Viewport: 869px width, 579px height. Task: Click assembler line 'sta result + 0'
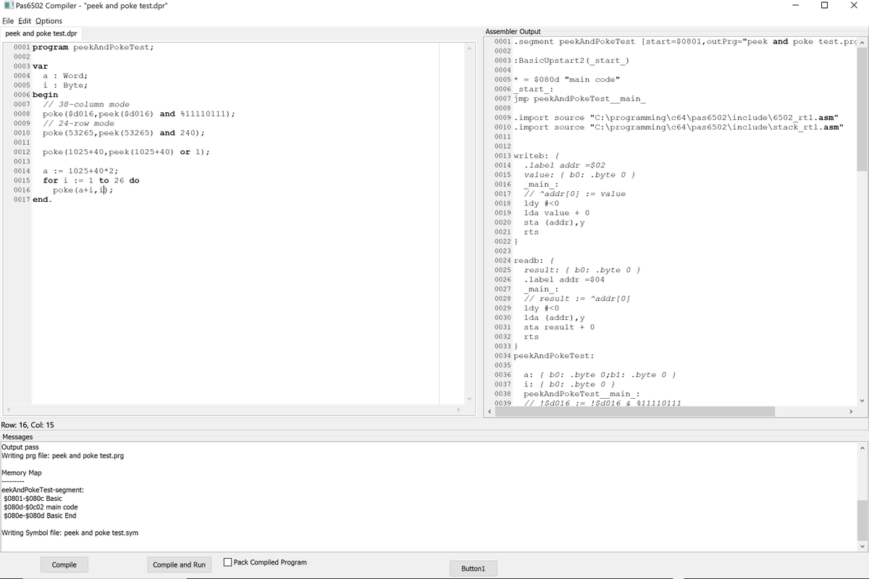pos(559,327)
